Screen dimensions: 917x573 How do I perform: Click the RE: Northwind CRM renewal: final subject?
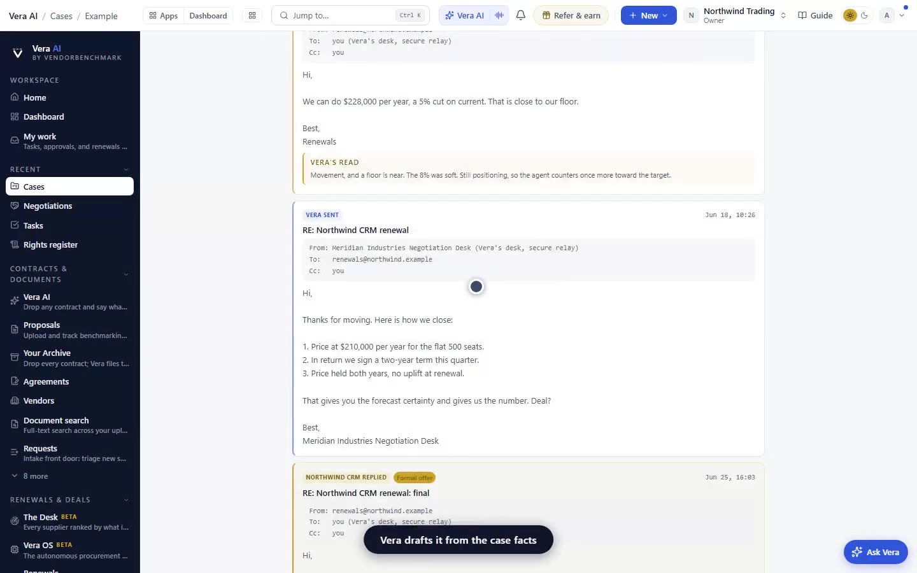click(366, 493)
